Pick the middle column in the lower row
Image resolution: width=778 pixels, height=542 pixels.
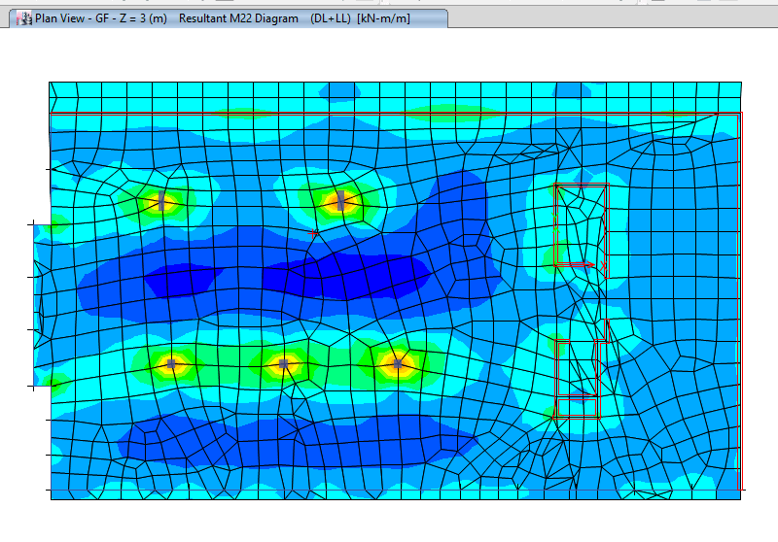[283, 363]
